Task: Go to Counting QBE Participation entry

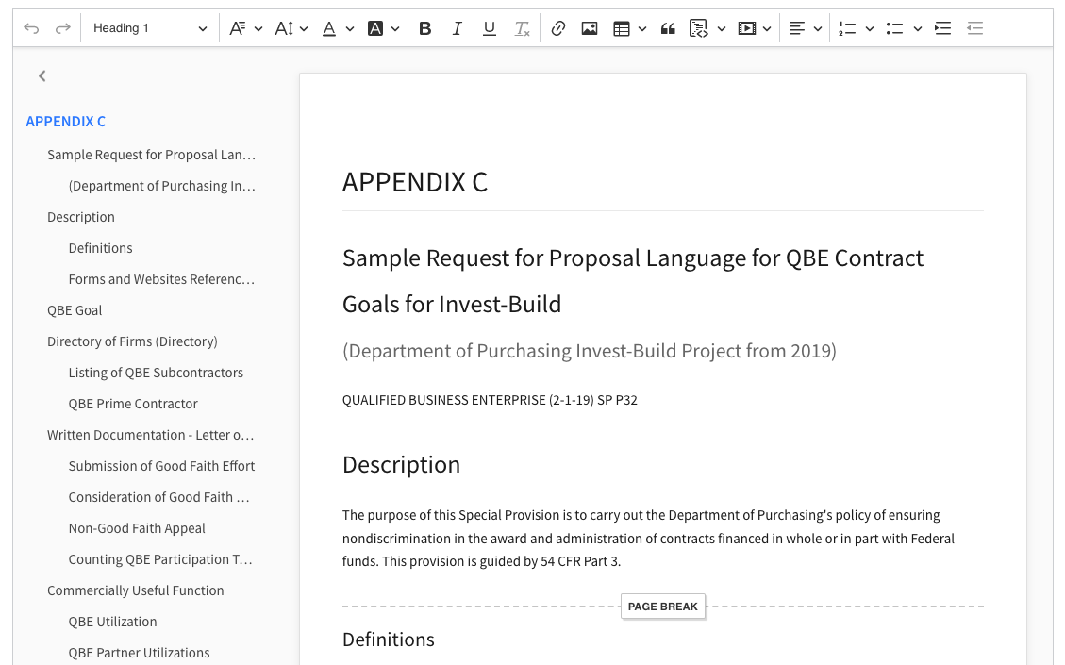Action: tap(160, 560)
